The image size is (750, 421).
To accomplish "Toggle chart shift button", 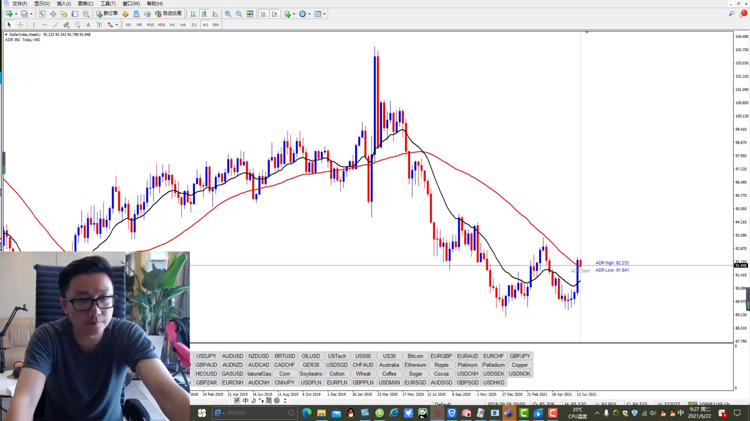I will 275,14.
